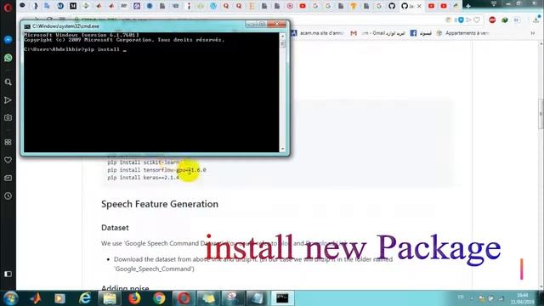Switch to Opera from the taskbar

[x=184, y=298]
